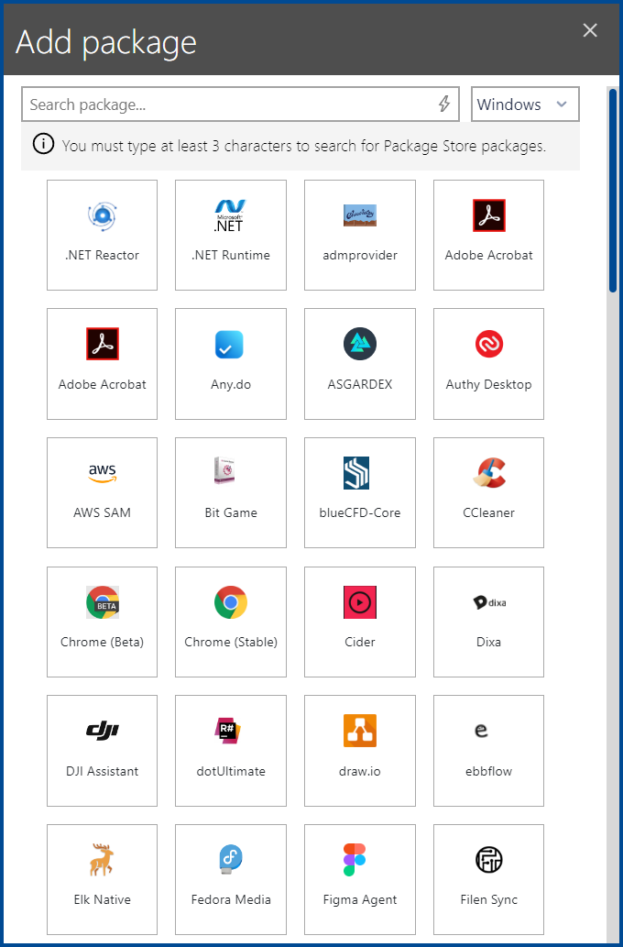The image size is (623, 947).
Task: Open the Windows platform dropdown
Action: coord(525,105)
